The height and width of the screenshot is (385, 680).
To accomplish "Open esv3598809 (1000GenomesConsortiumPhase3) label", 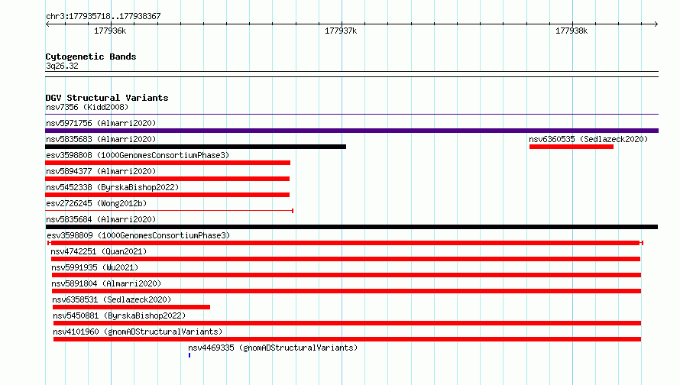I will pyautogui.click(x=138, y=235).
